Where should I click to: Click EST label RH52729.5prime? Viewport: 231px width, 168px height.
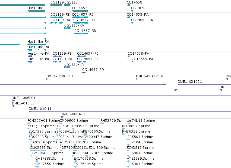click(x=114, y=121)
